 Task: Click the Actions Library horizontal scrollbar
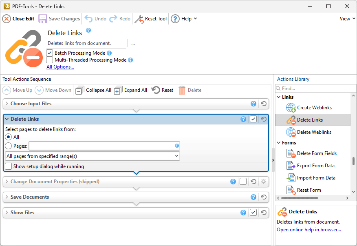[300, 198]
